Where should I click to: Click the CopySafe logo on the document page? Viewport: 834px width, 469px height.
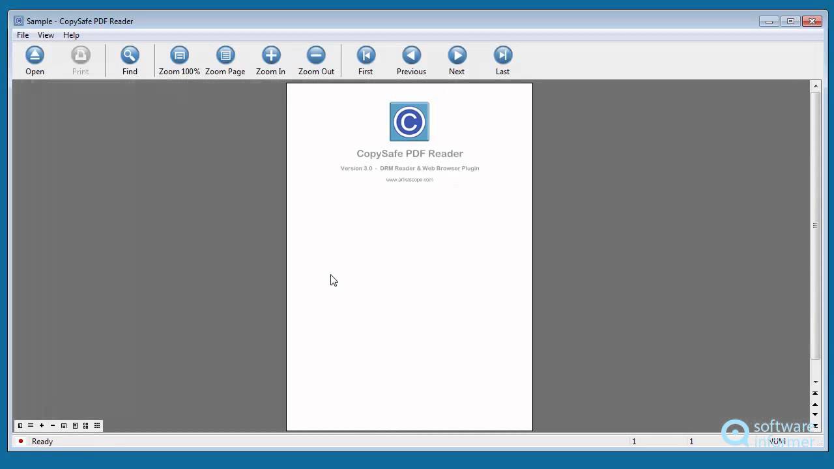[x=409, y=121]
